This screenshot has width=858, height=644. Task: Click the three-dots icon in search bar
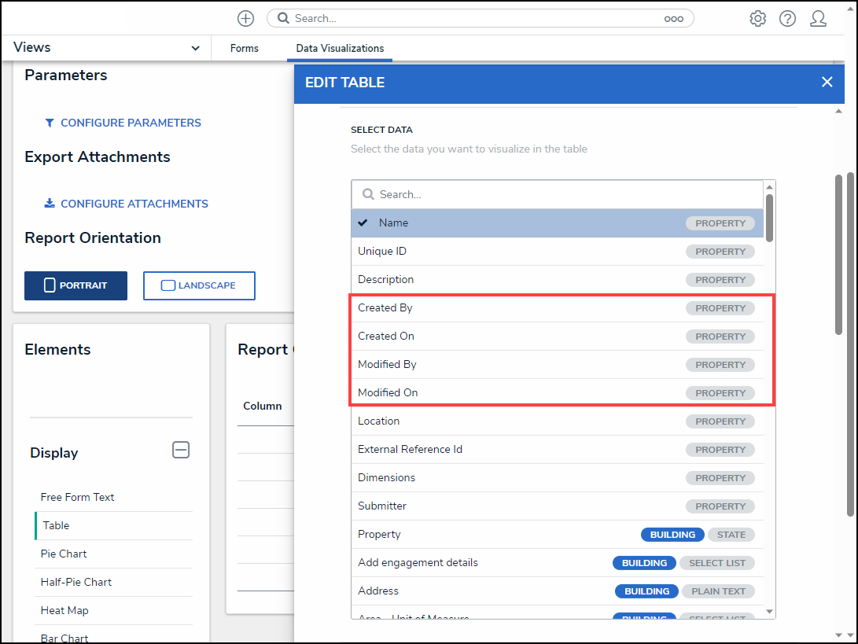pos(673,19)
